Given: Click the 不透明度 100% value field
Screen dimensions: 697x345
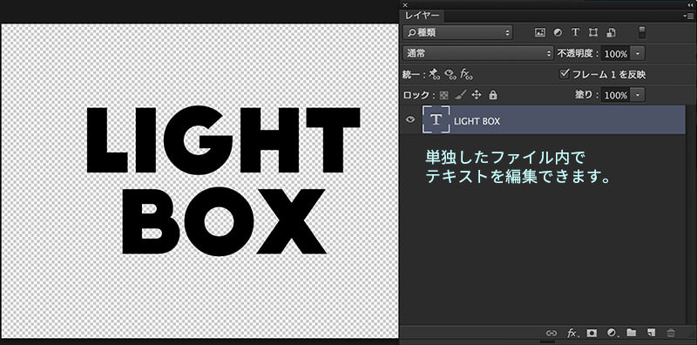Looking at the screenshot, I should point(616,54).
